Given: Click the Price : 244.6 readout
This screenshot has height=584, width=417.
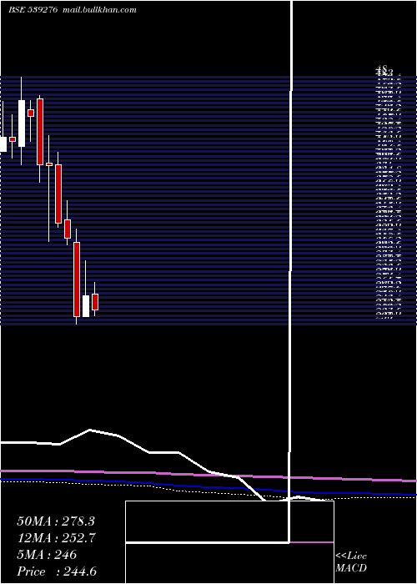Looking at the screenshot, I should point(57,571).
